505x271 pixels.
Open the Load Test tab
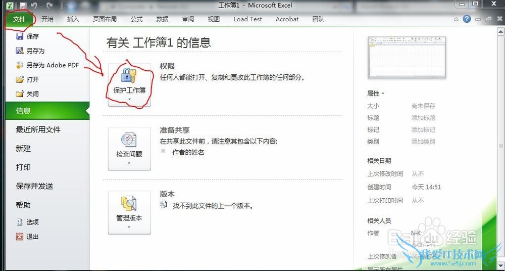(x=247, y=19)
